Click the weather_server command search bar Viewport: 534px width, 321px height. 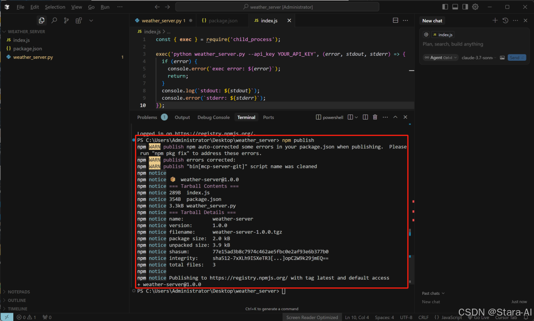pos(277,7)
